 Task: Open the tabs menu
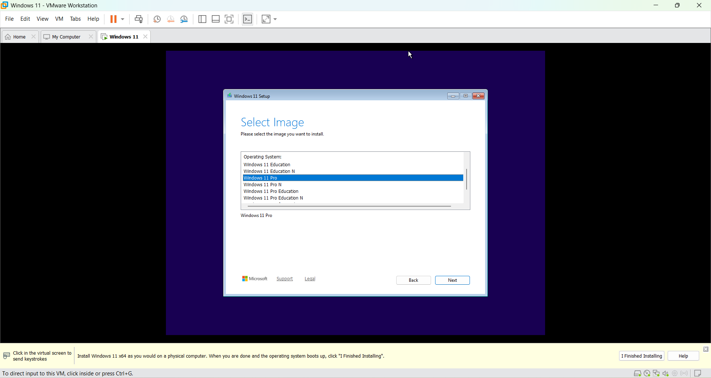(76, 19)
